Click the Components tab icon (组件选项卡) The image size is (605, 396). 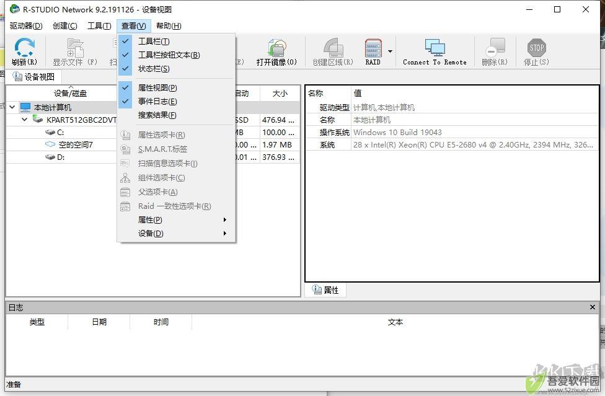point(125,178)
